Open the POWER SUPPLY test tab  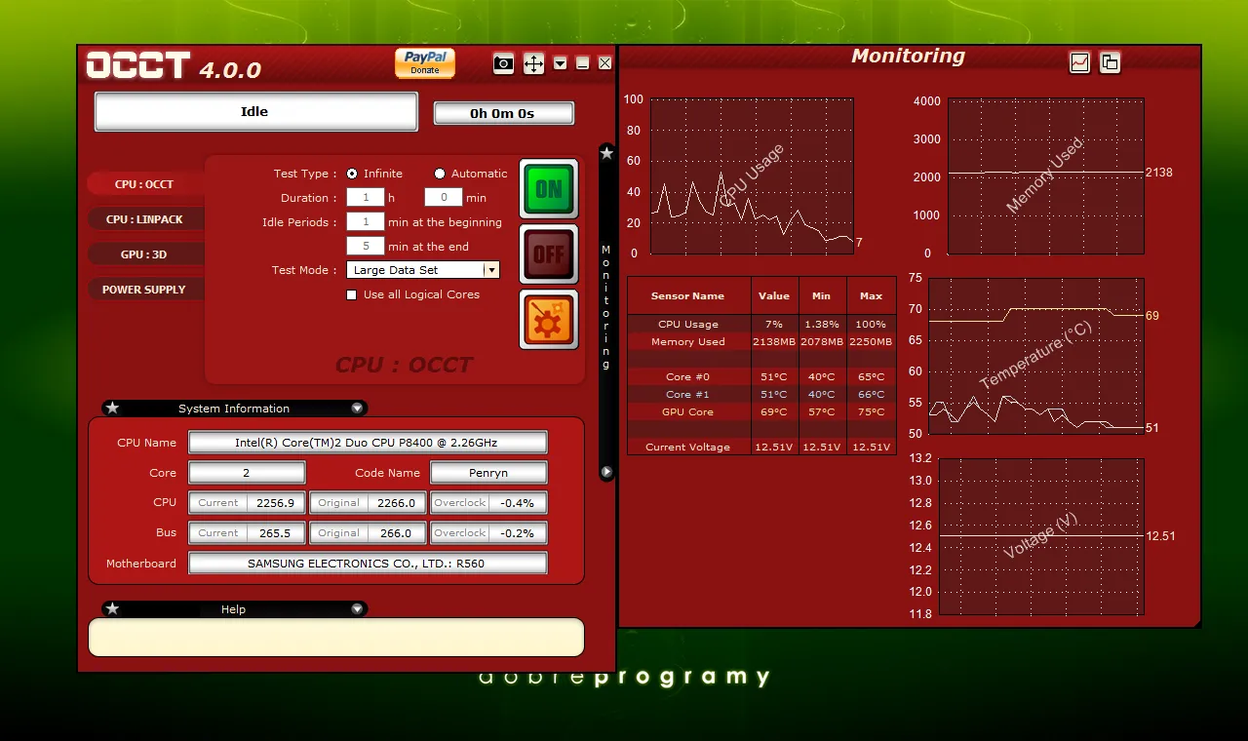coord(143,290)
